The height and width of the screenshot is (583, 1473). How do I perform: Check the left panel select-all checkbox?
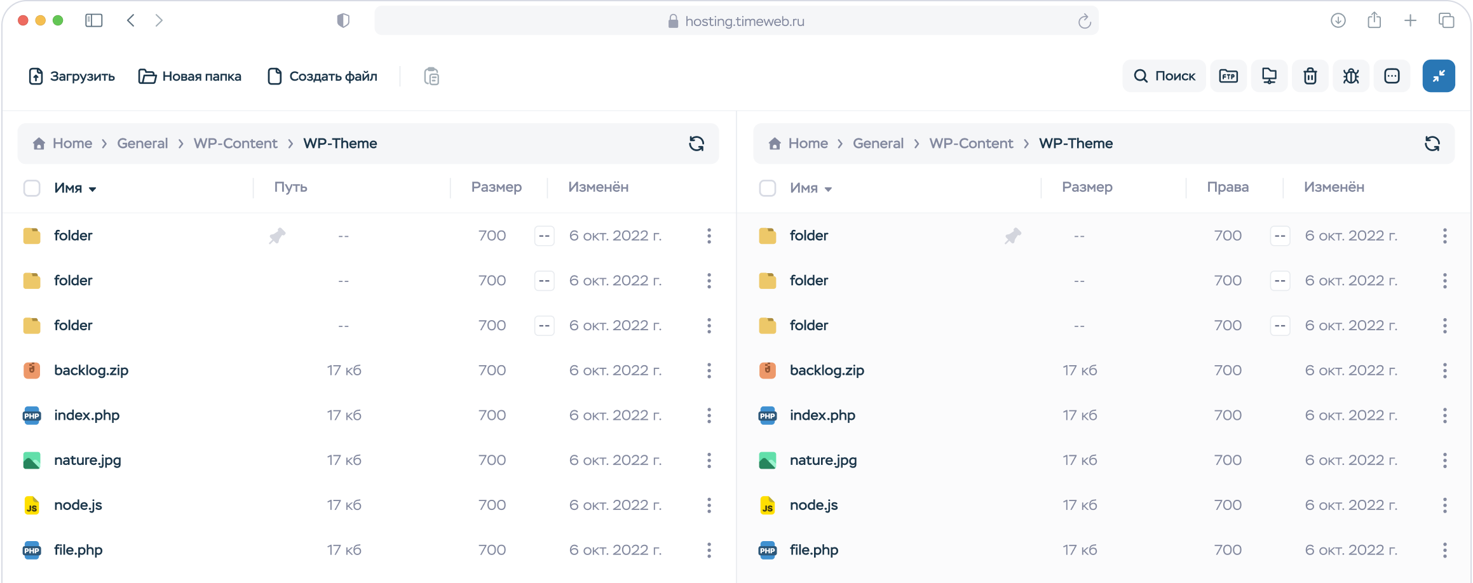tap(32, 188)
